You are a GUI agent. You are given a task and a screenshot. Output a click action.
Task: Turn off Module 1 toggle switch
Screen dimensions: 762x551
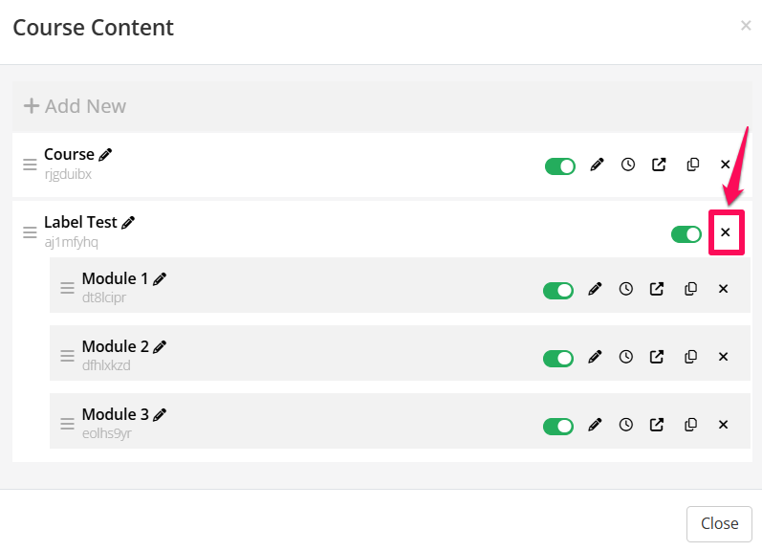558,290
